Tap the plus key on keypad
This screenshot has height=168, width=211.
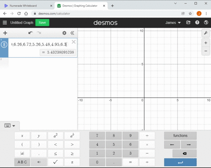tap(147, 162)
